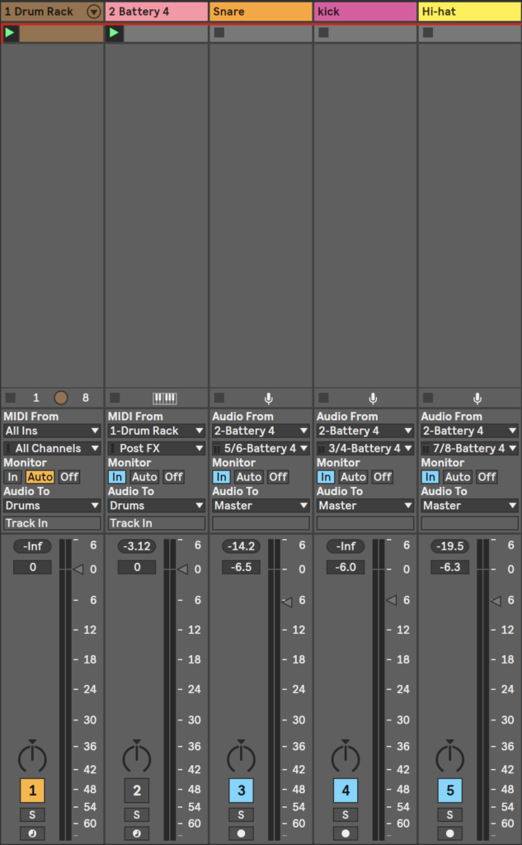Select the Hi-hat track header
The image size is (522, 845).
(469, 12)
